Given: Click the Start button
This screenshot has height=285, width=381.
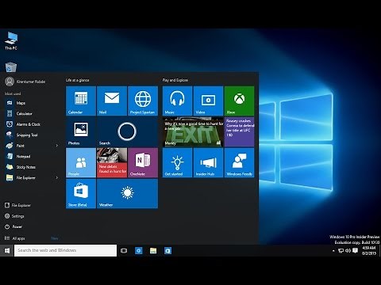Looking at the screenshot, I should pos(7,250).
